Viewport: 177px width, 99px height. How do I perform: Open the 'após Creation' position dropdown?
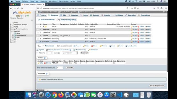tap(70, 53)
